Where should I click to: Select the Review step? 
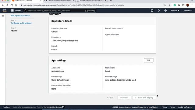[x=14, y=31]
